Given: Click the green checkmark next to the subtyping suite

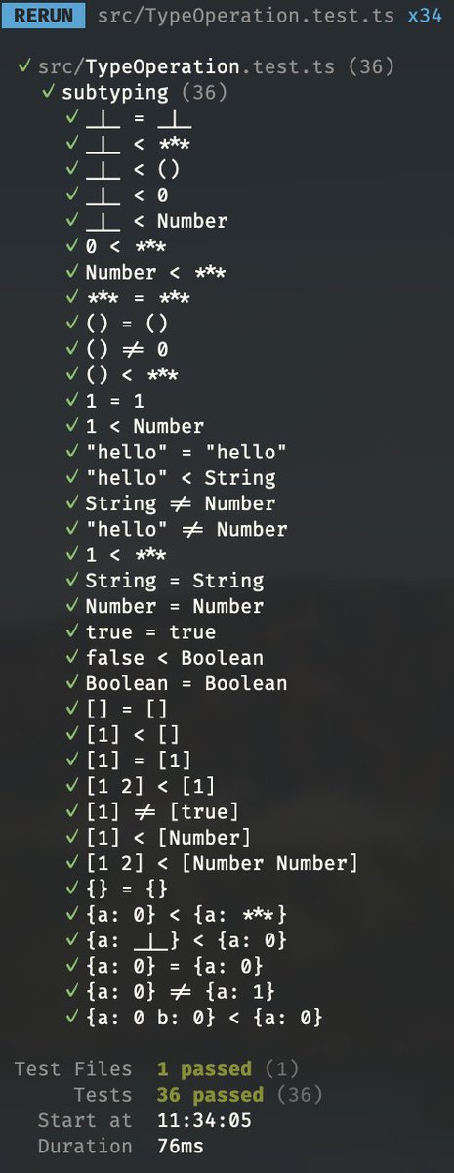Looking at the screenshot, I should (x=47, y=93).
